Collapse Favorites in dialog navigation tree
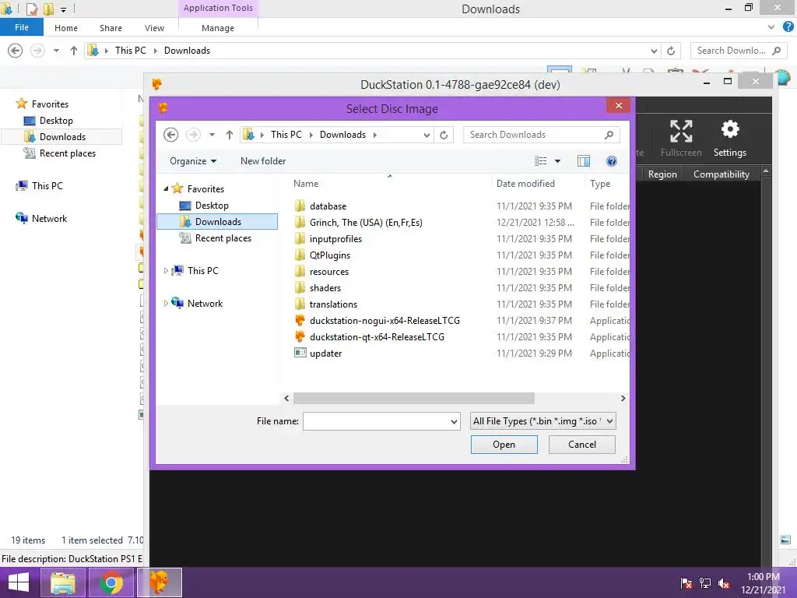797x598 pixels. pyautogui.click(x=166, y=188)
